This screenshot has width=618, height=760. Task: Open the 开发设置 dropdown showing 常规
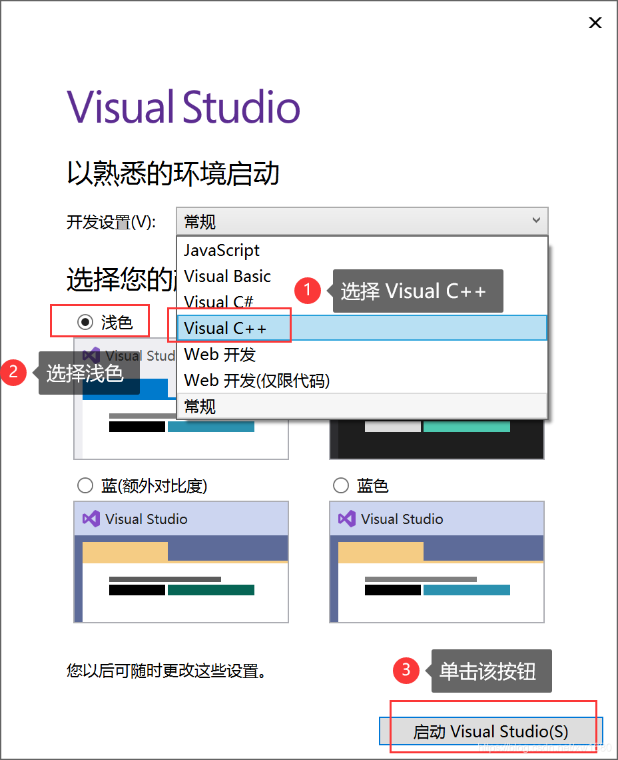(x=362, y=221)
